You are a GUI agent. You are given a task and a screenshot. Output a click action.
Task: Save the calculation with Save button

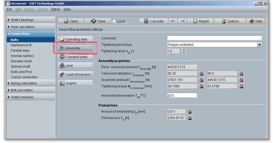point(98,21)
